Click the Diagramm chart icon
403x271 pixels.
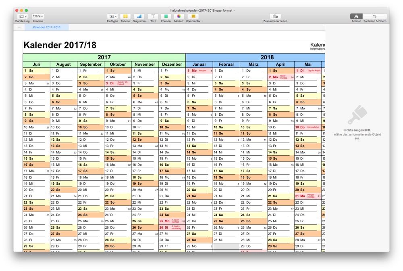pyautogui.click(x=139, y=16)
